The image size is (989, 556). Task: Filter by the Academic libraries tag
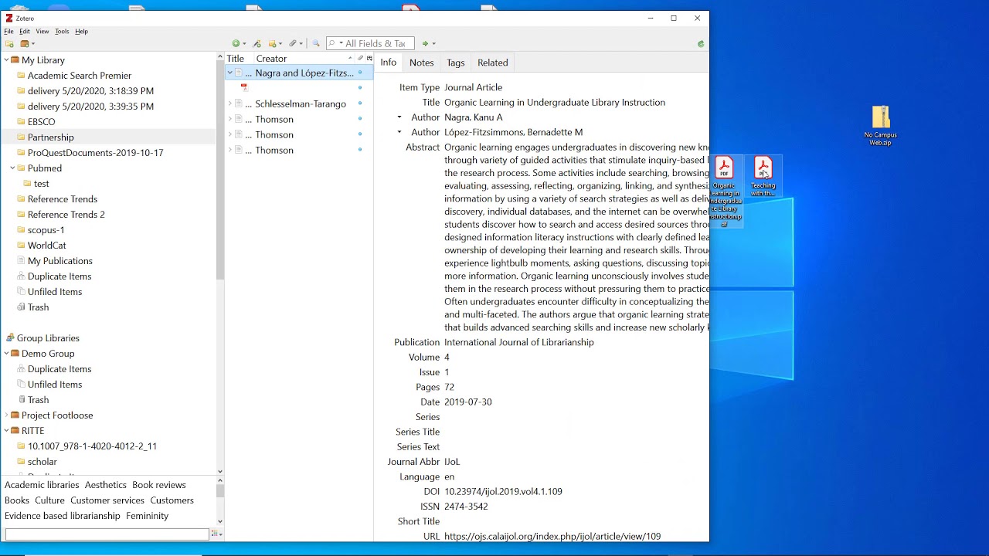click(x=42, y=485)
